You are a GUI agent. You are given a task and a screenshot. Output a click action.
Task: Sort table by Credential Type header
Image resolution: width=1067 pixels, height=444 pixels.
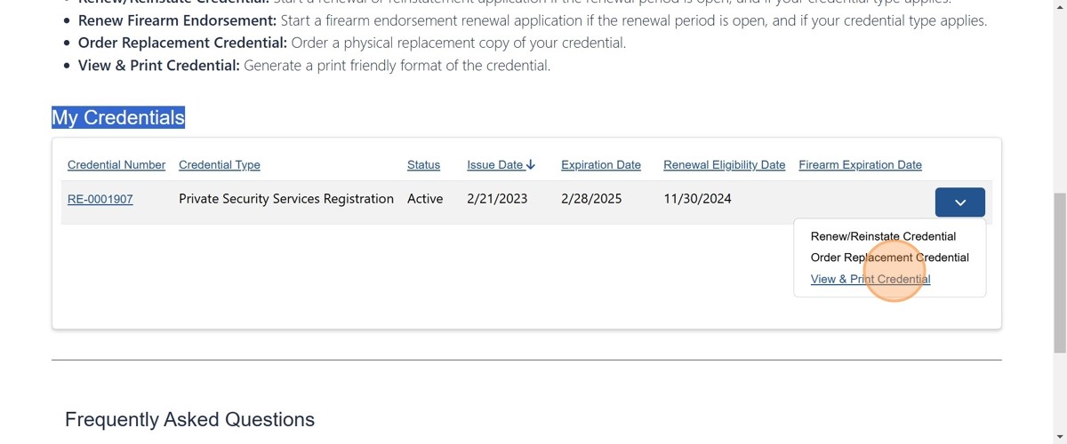220,164
